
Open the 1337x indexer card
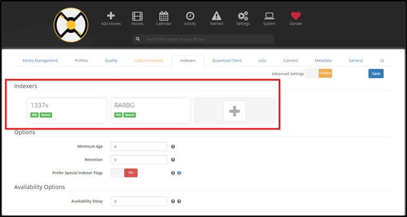67,110
